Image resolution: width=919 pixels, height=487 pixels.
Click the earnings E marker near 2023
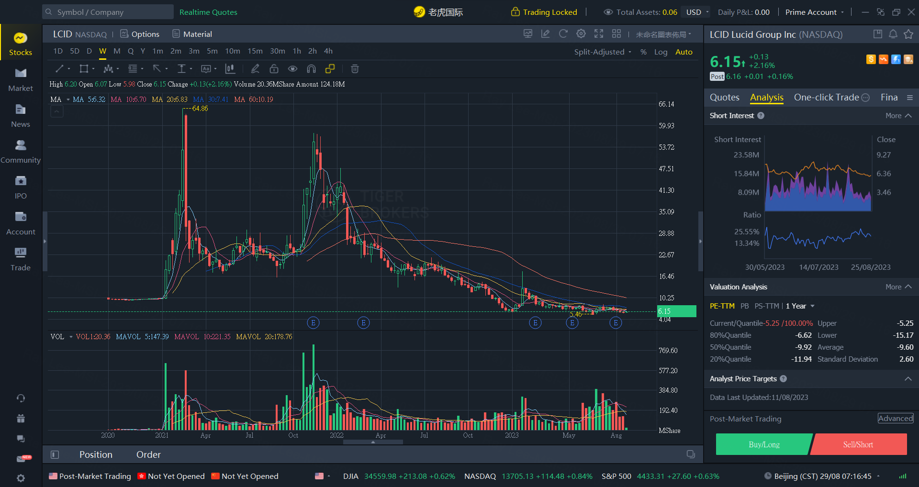point(535,323)
